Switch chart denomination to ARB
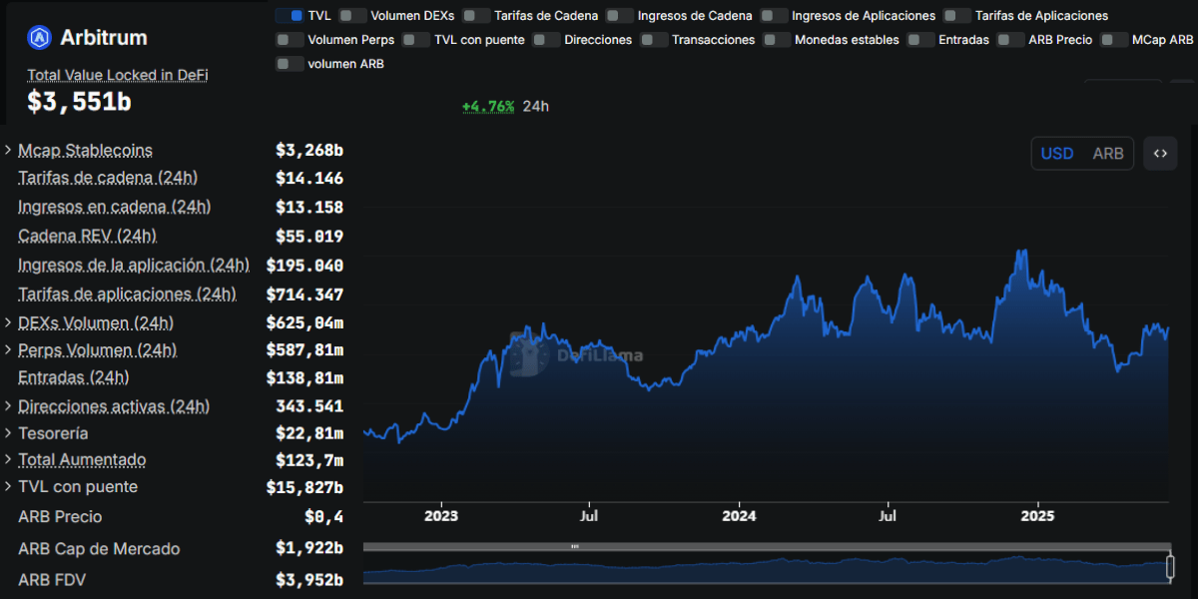Screen dimensions: 1198x599 pyautogui.click(x=1108, y=154)
